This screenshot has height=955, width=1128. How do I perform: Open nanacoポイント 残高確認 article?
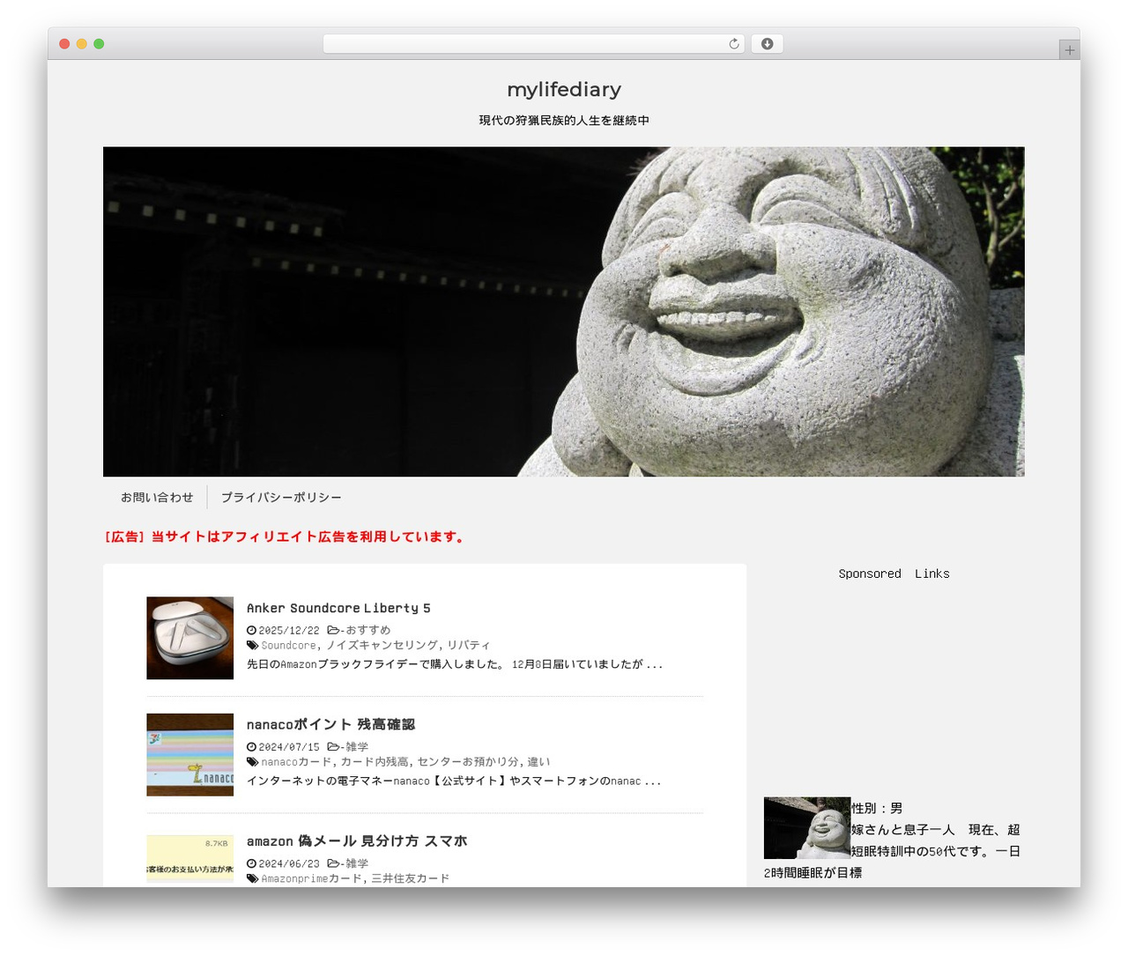tap(330, 724)
